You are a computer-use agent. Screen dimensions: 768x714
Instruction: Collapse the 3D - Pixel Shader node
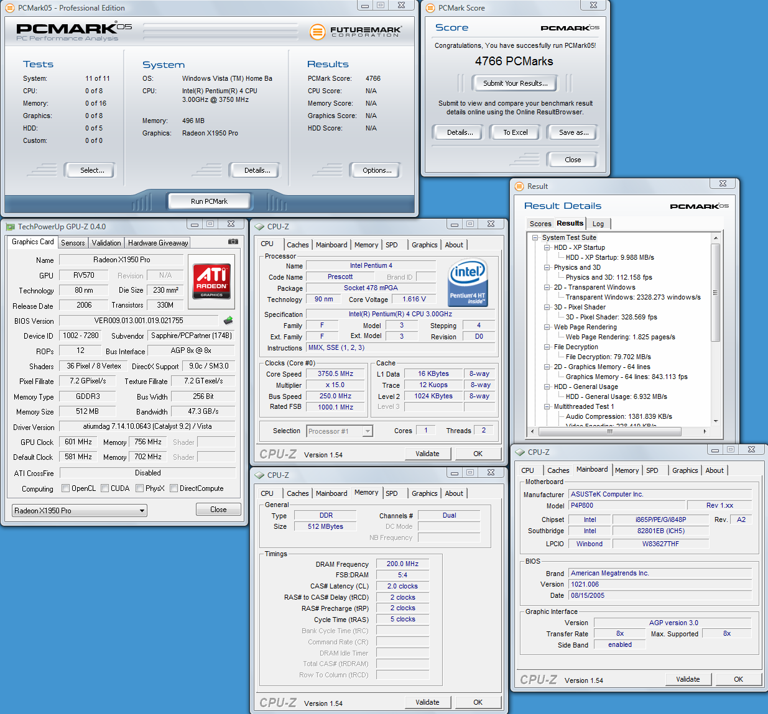[547, 307]
